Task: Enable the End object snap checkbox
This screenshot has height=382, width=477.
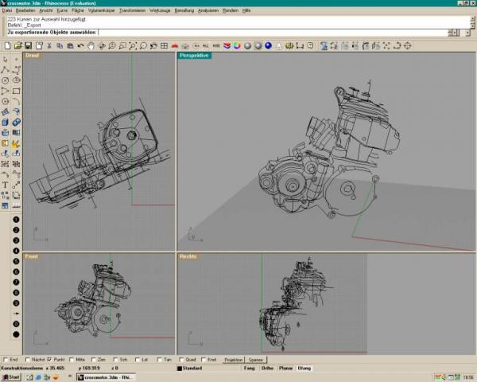Action: tap(6, 360)
